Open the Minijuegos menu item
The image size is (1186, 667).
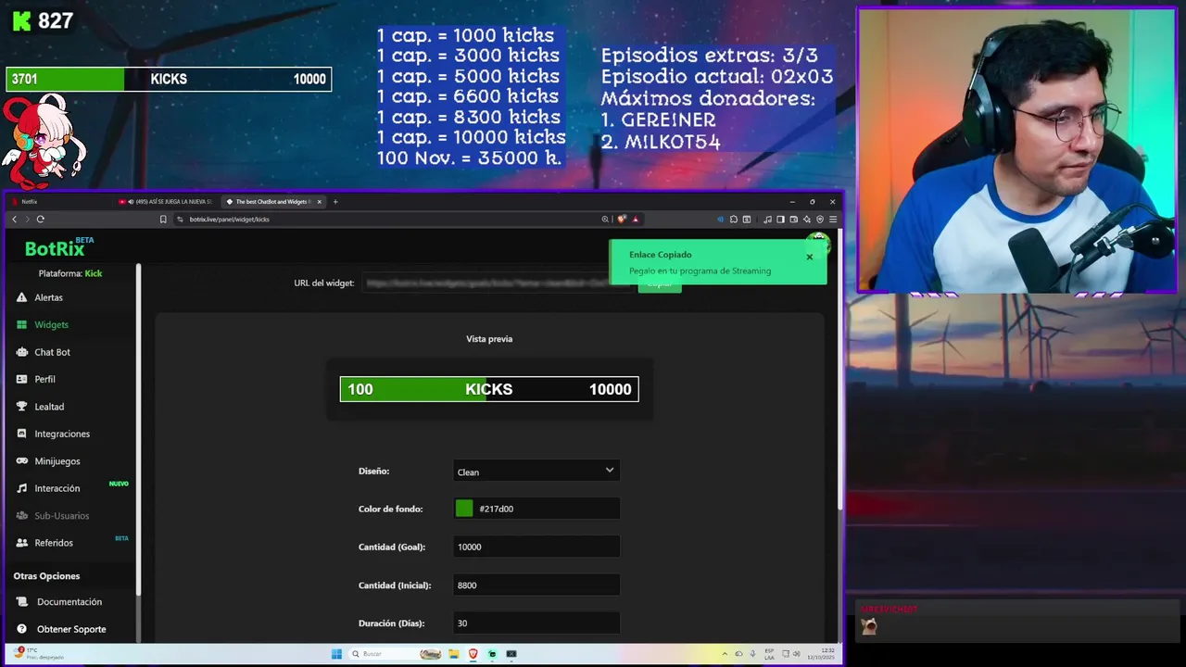pyautogui.click(x=57, y=460)
